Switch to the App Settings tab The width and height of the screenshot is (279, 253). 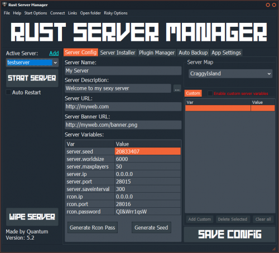tap(226, 52)
